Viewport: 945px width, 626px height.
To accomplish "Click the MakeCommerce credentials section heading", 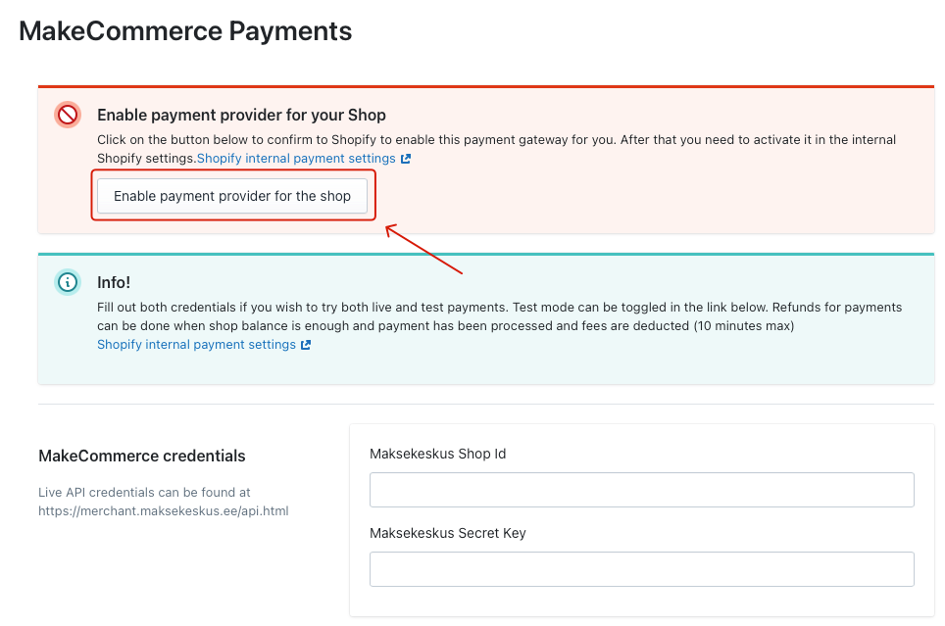I will [x=142, y=456].
